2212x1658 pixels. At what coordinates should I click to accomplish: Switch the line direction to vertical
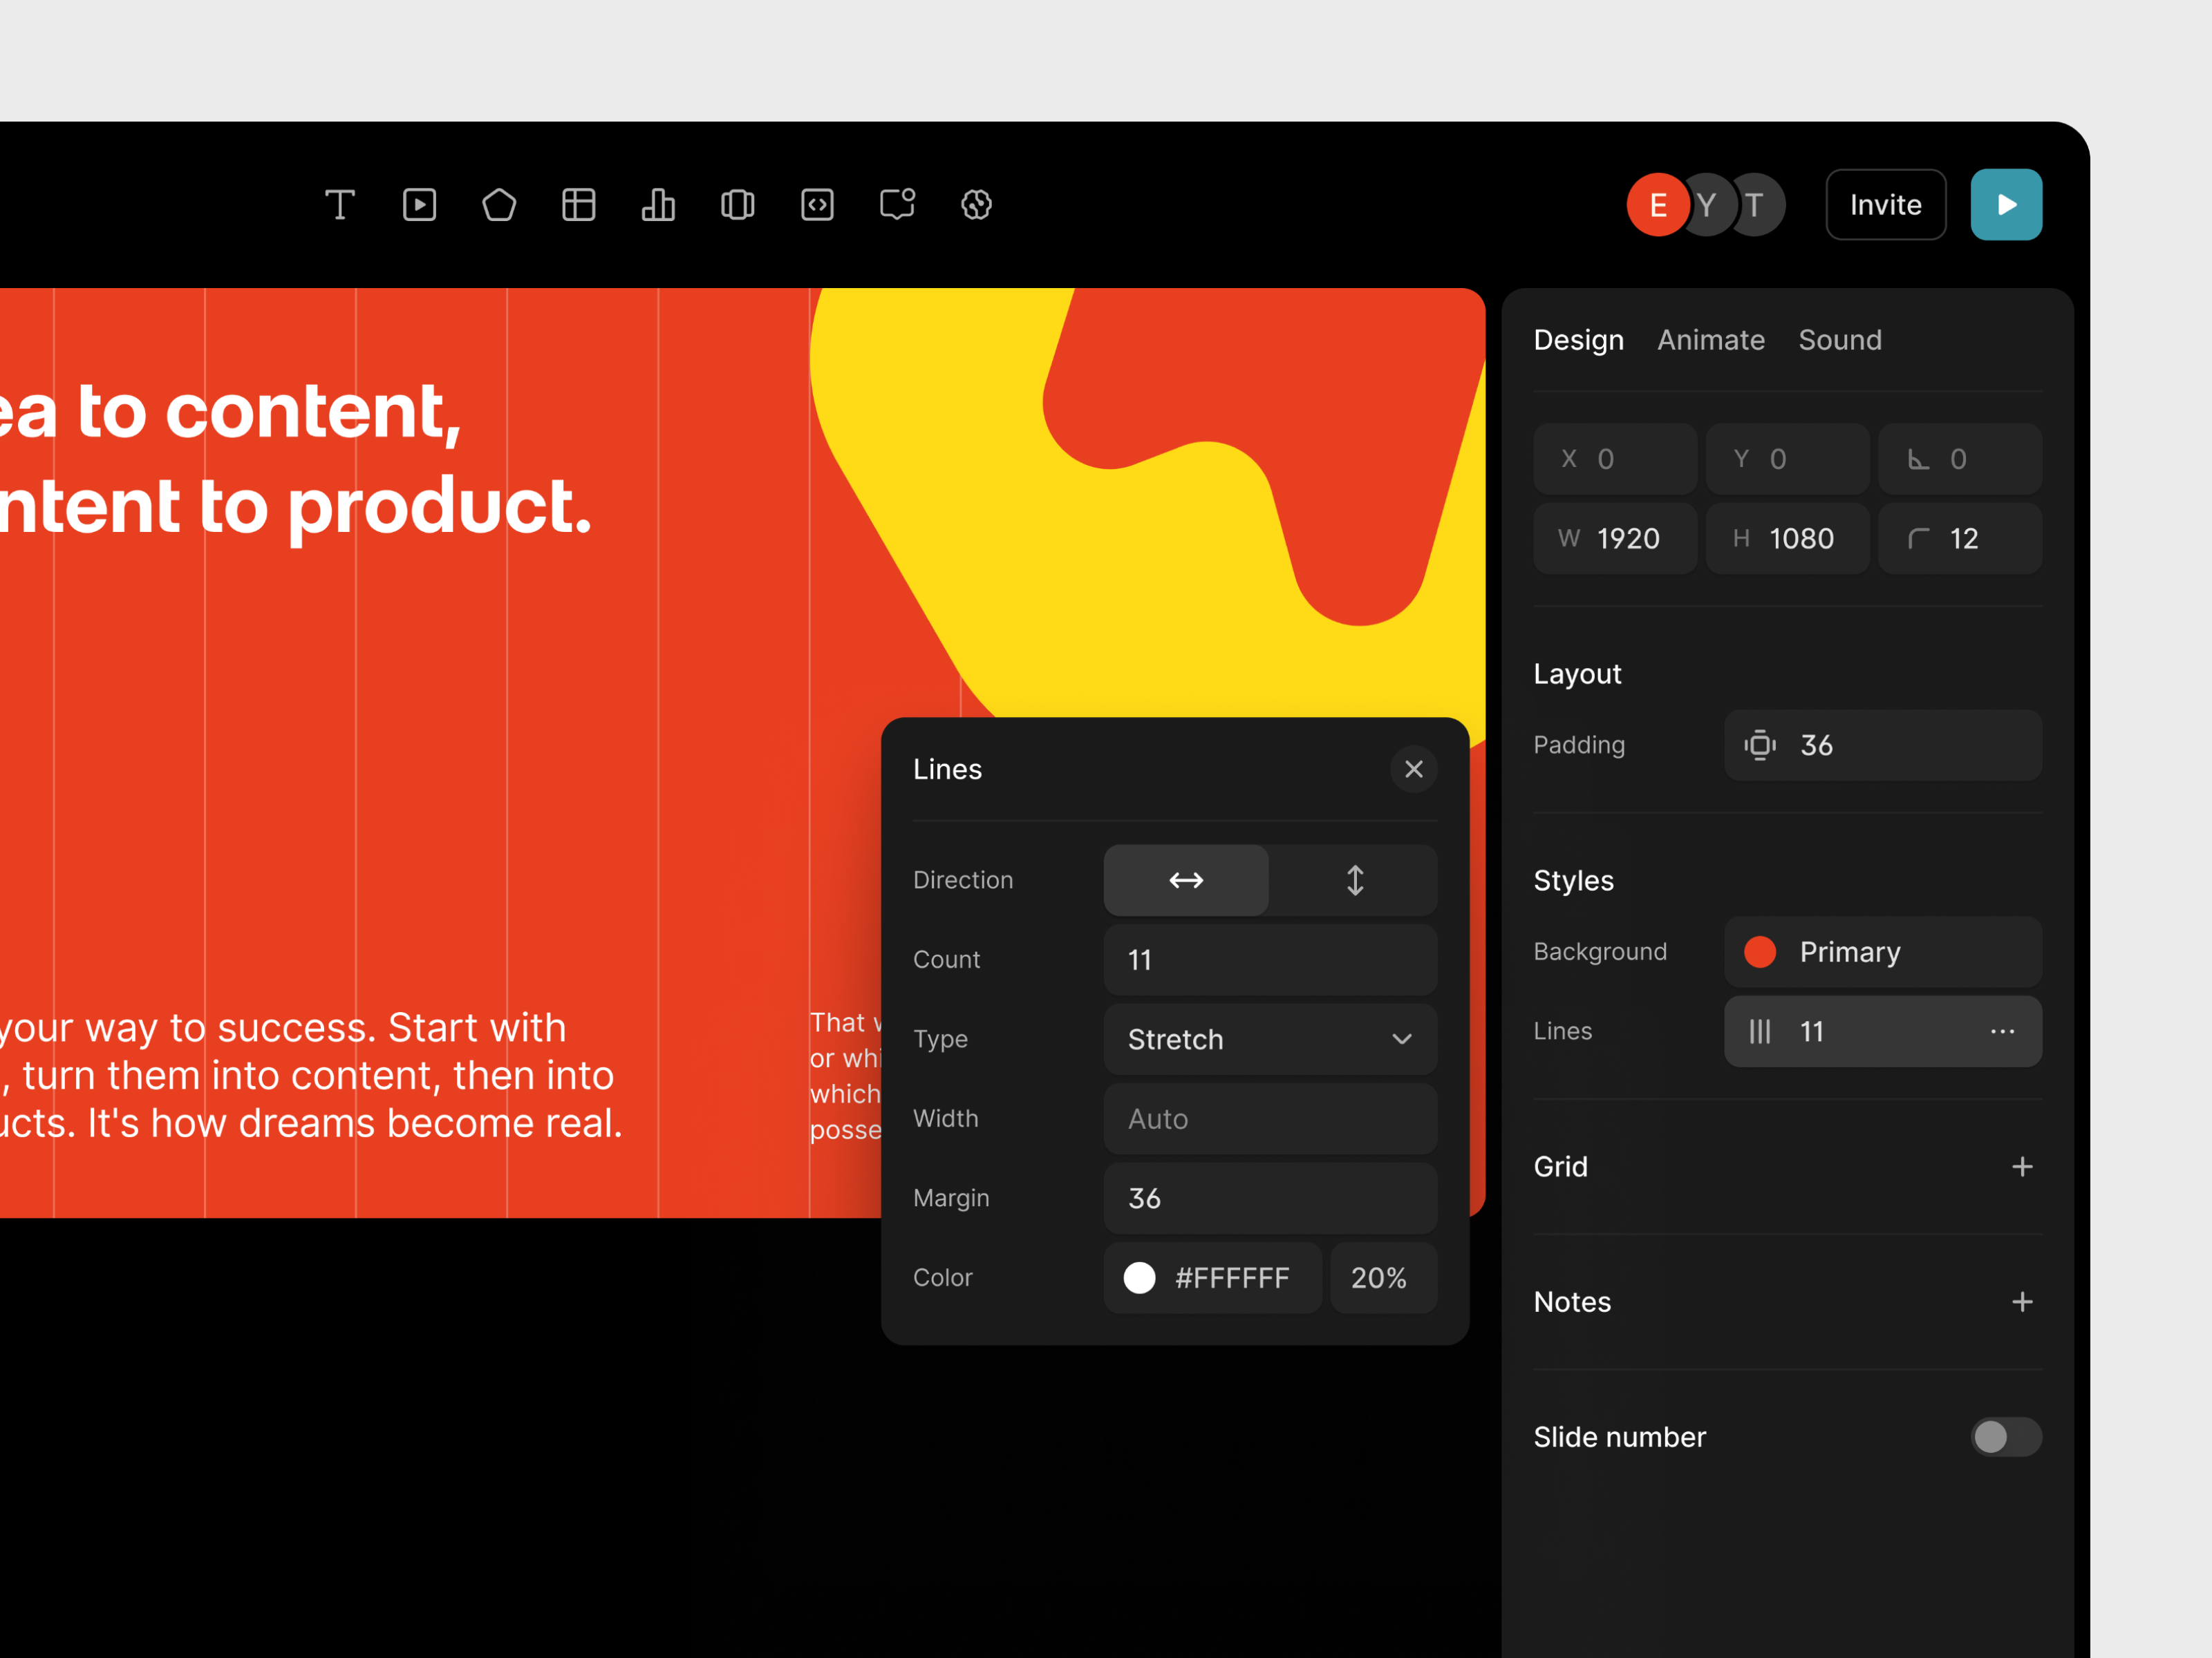pos(1354,881)
